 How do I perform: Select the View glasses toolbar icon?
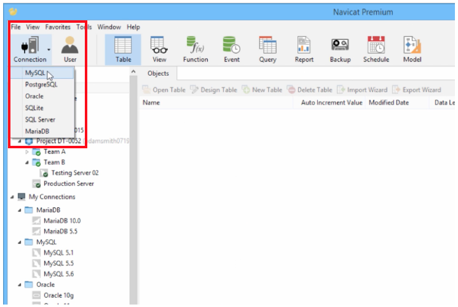tap(159, 49)
